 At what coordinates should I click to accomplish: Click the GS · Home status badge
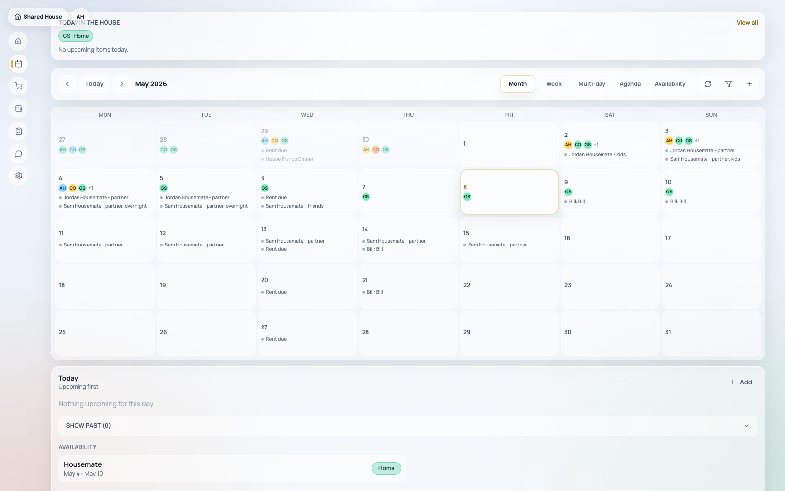pyautogui.click(x=76, y=36)
